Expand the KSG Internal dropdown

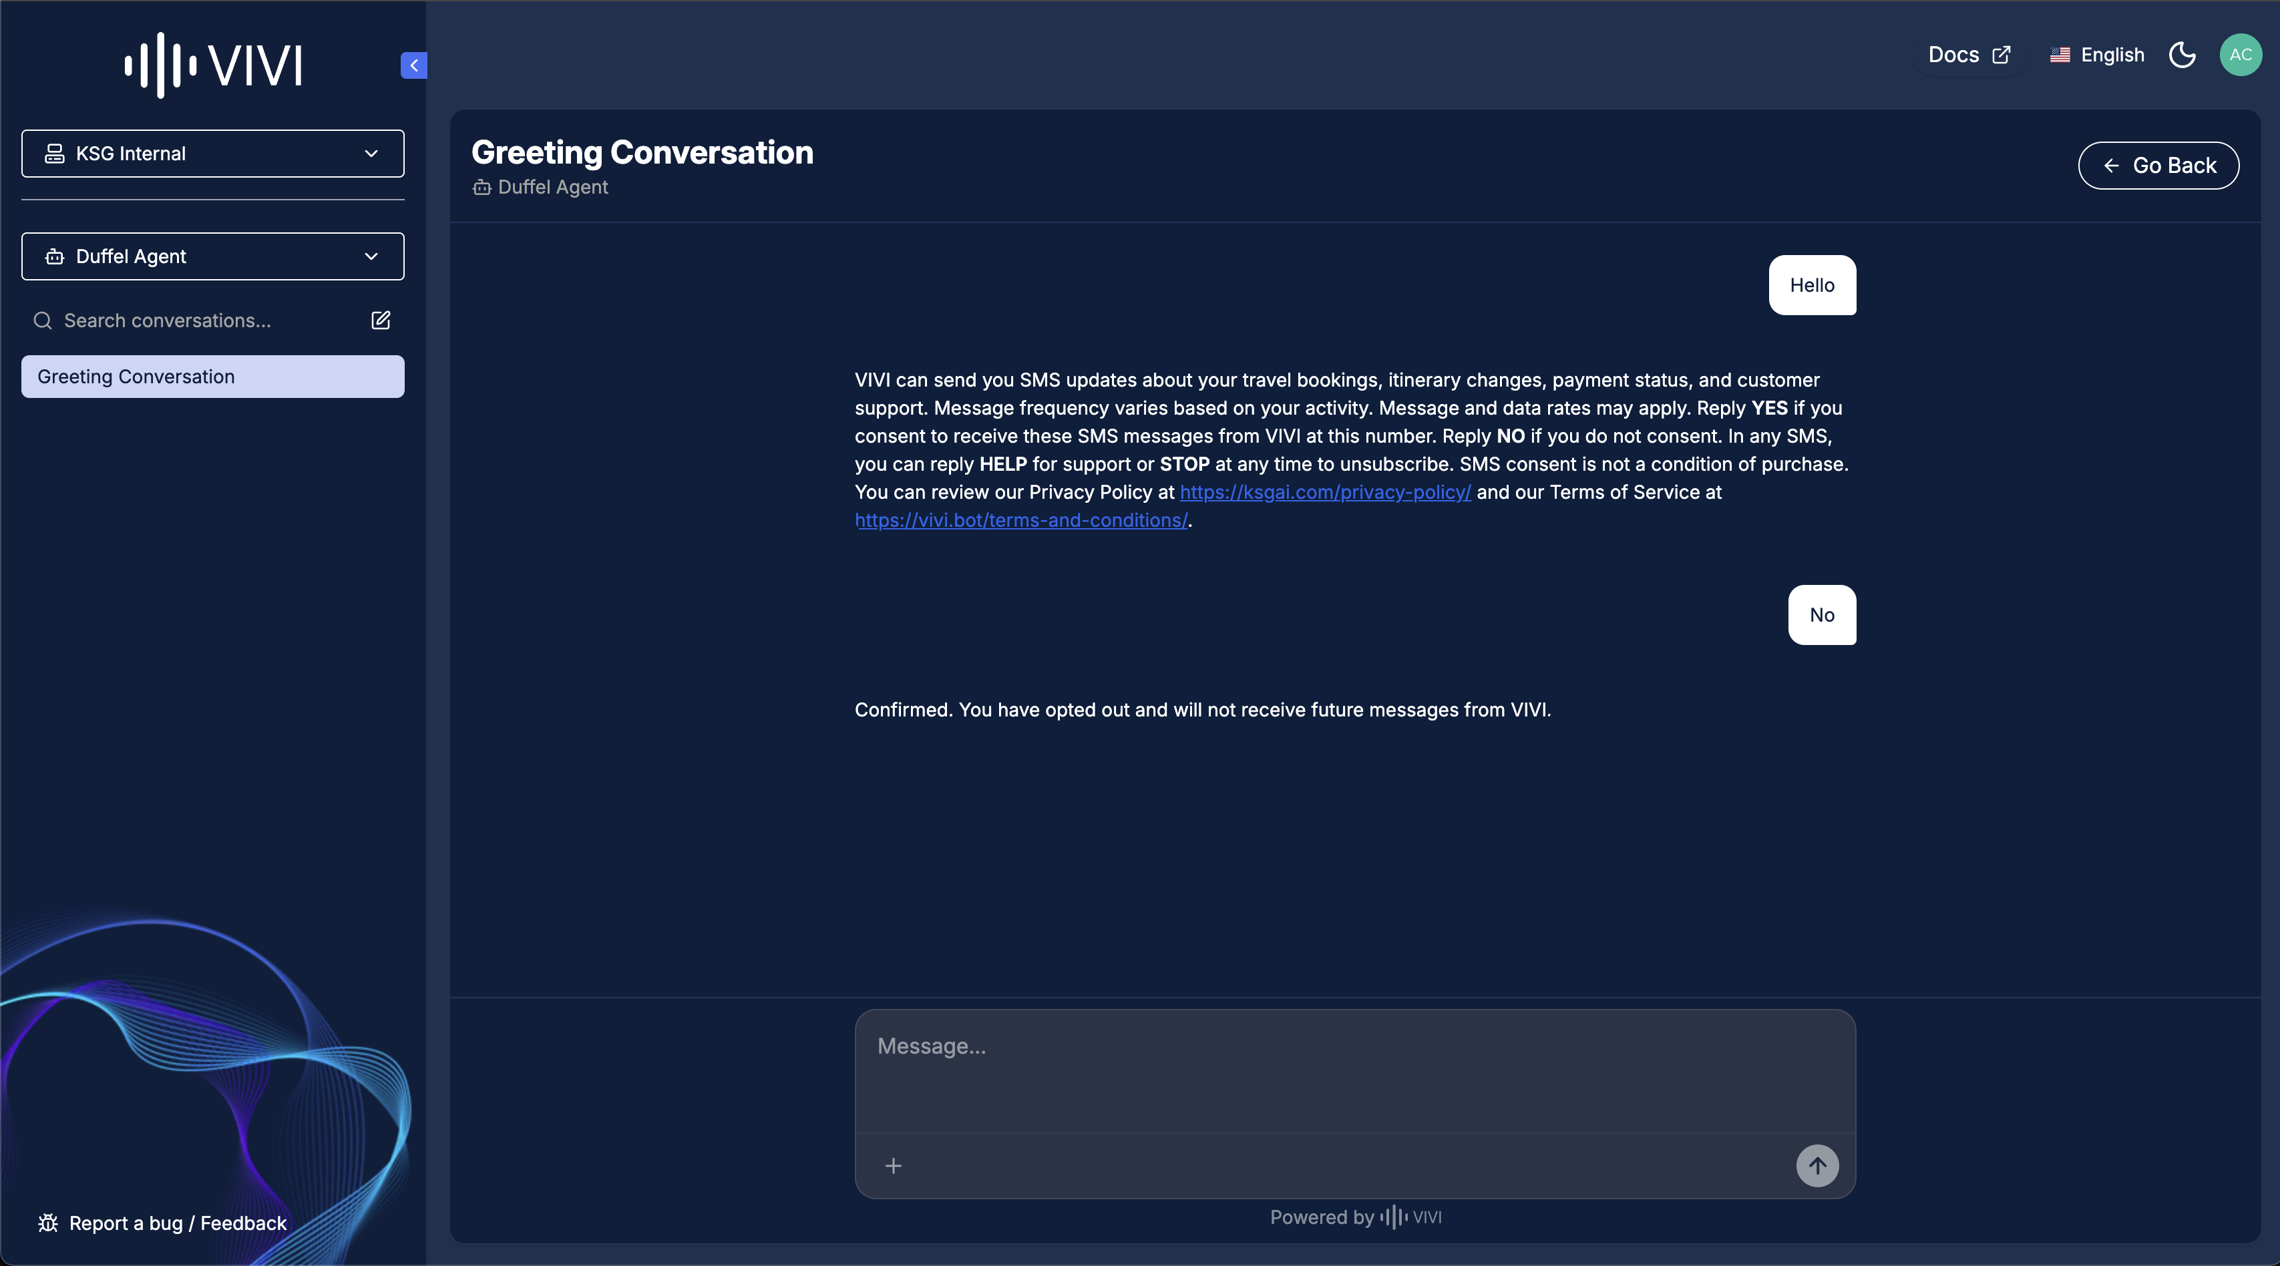pyautogui.click(x=212, y=153)
